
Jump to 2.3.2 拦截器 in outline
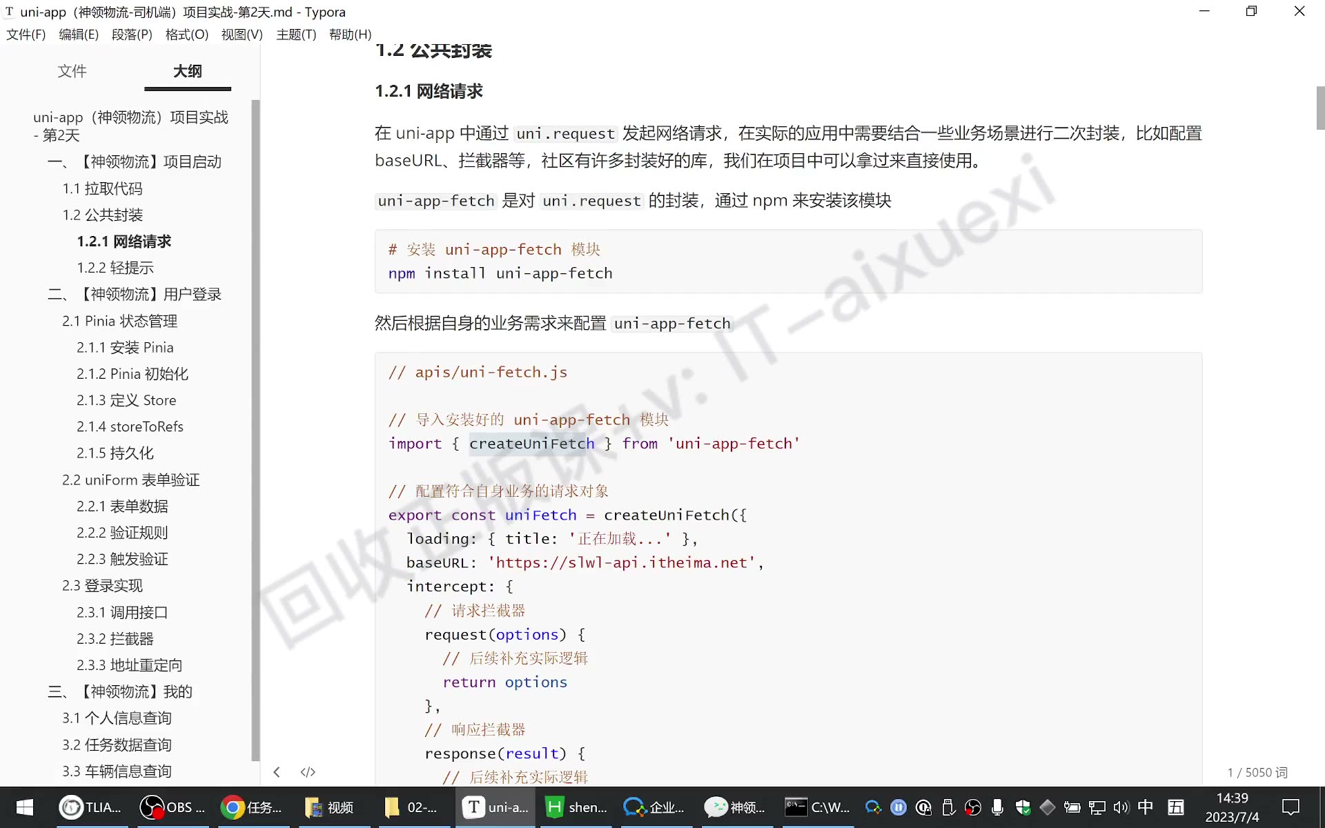(x=115, y=639)
